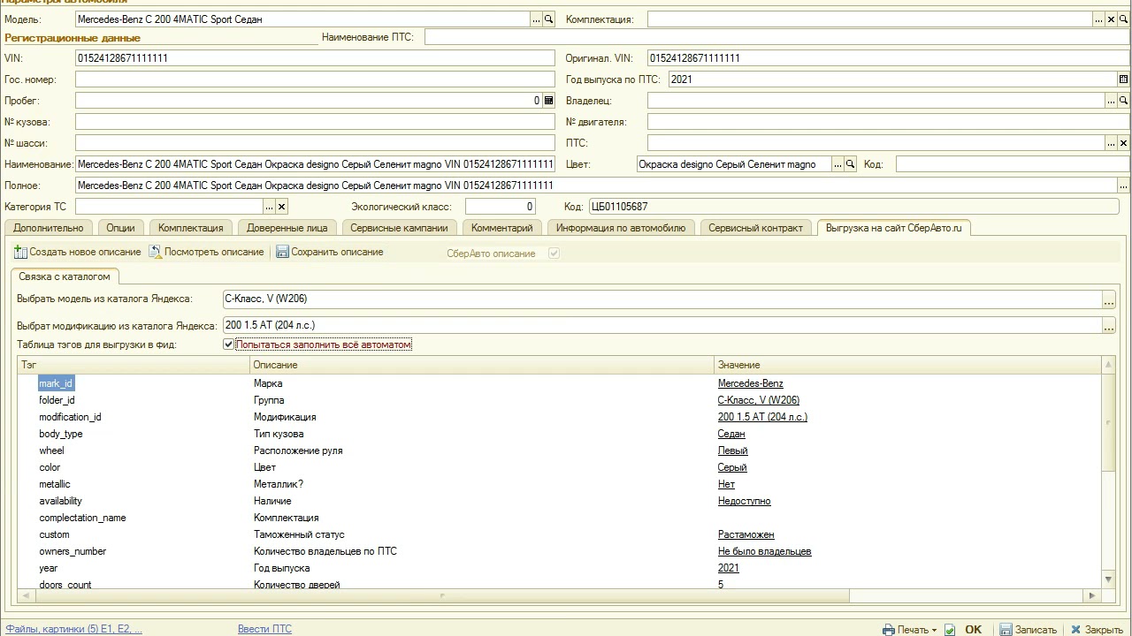
Task: Click magnifier icon in Владелец field
Action: [1124, 101]
